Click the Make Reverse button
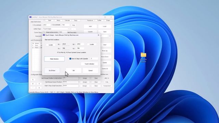The height and width of the screenshot is (123, 219). pos(54,59)
